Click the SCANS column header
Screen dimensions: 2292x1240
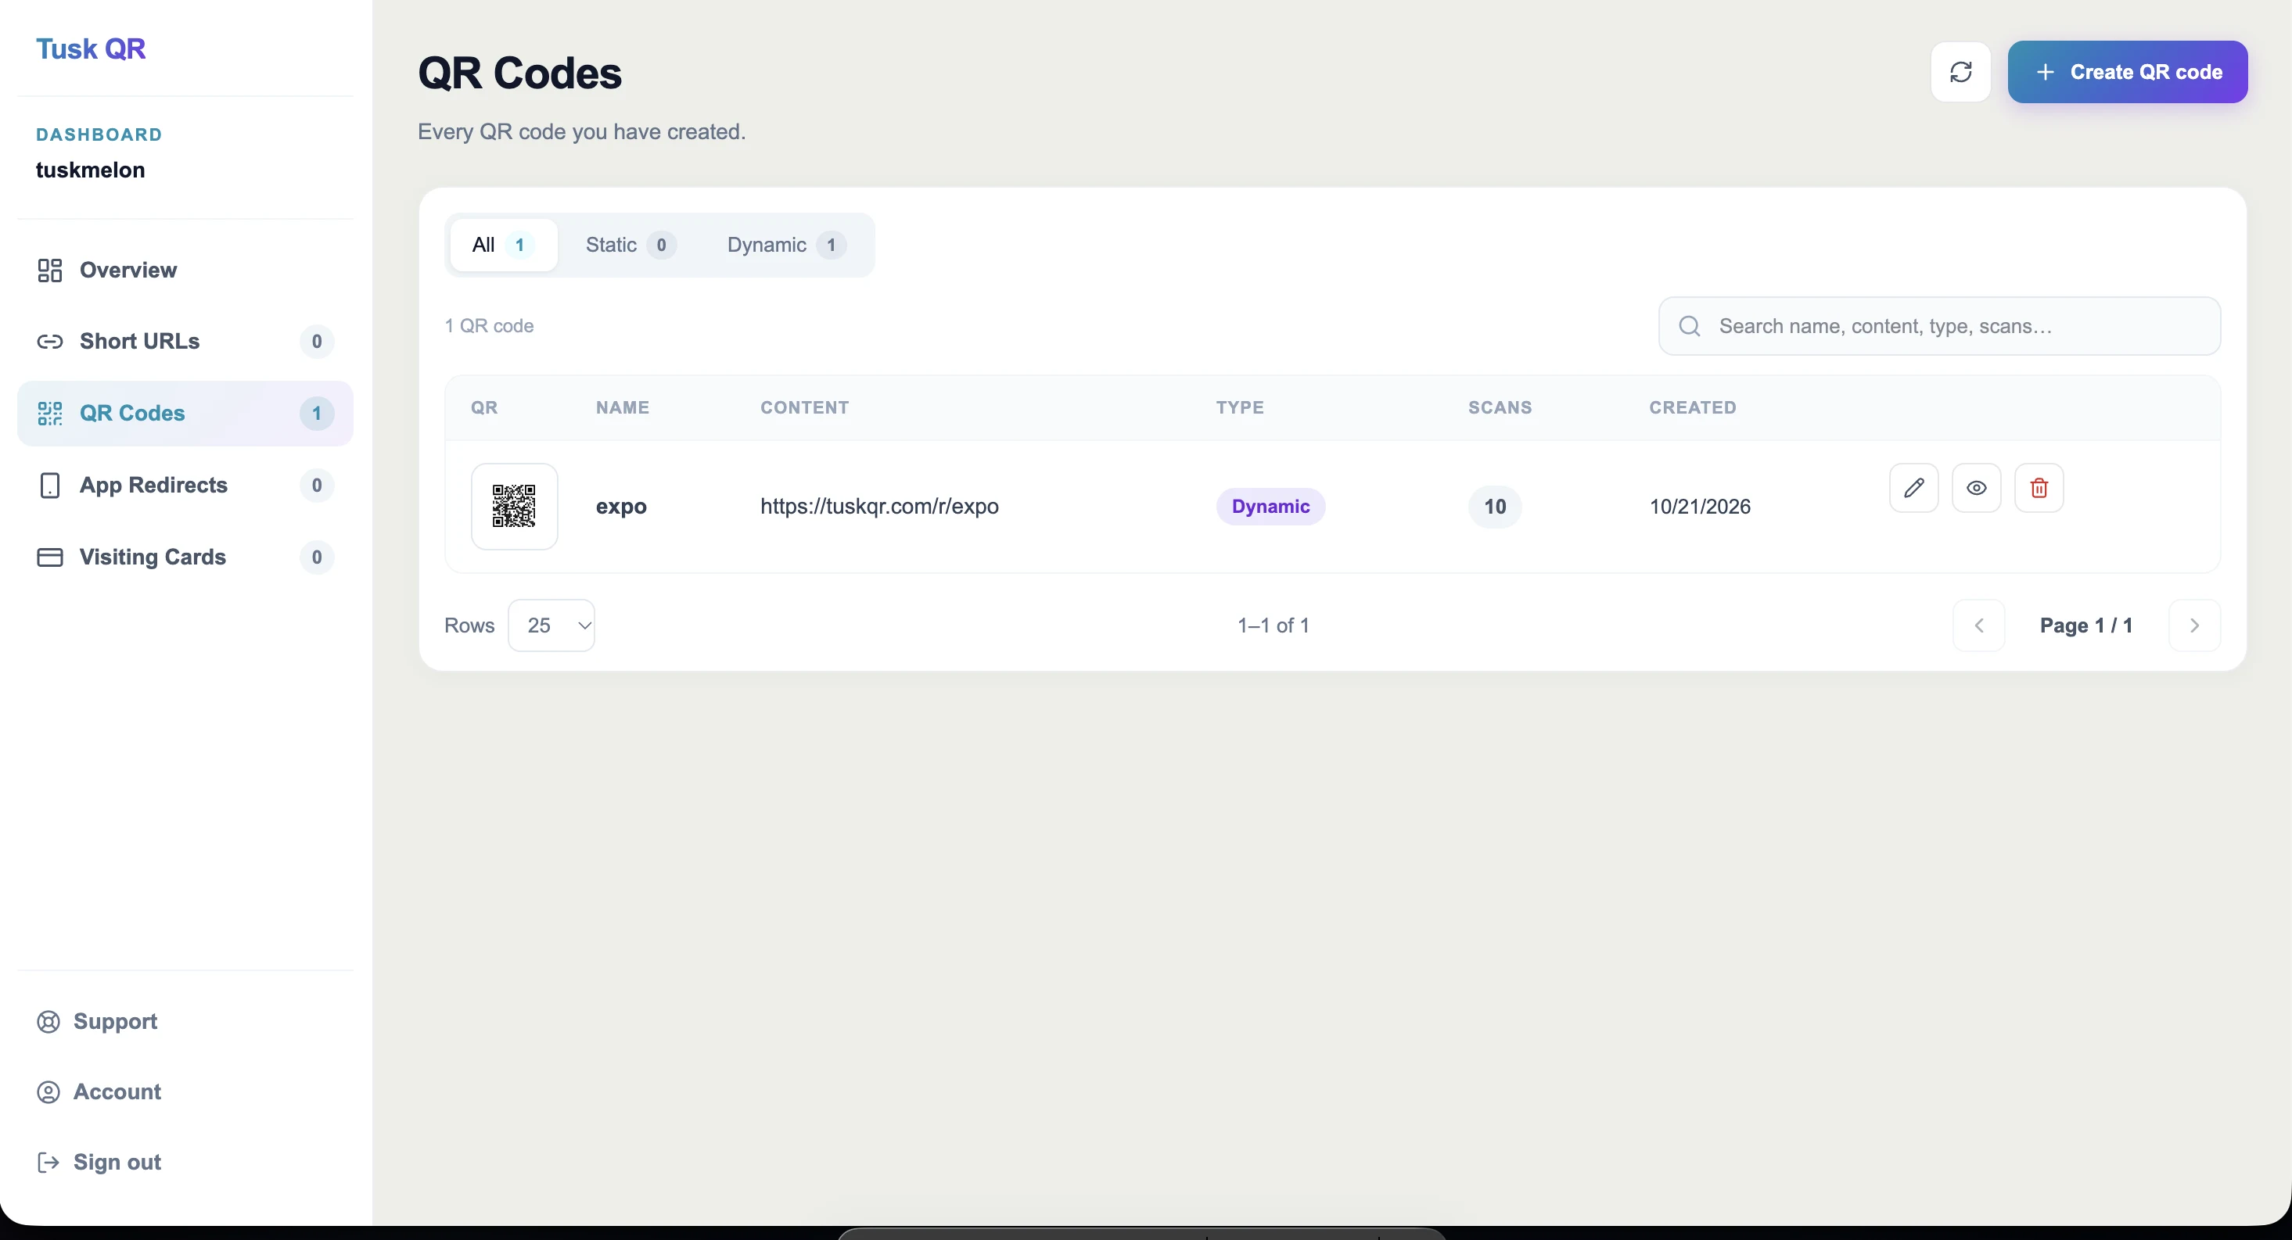pos(1500,407)
